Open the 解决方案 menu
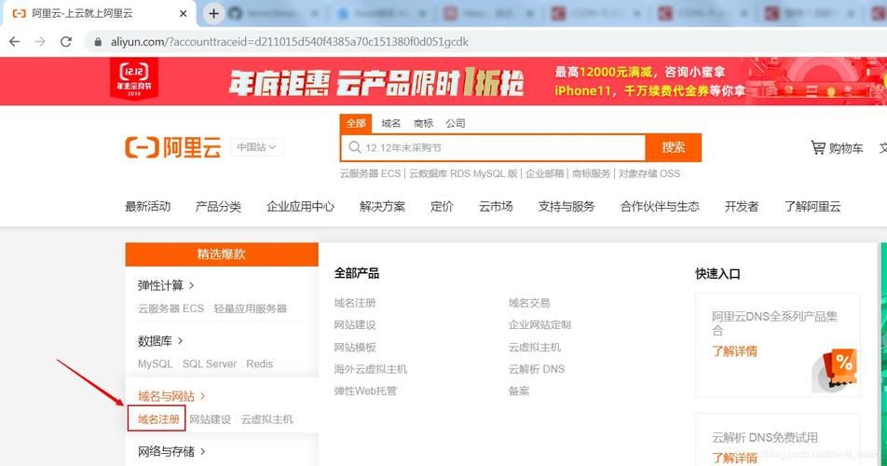Image resolution: width=887 pixels, height=466 pixels. coord(382,206)
